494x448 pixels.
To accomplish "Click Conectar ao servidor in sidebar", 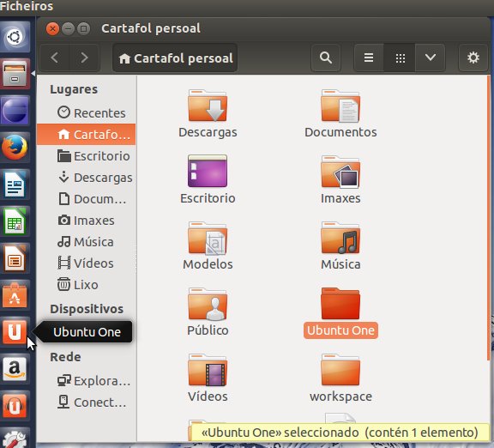I will [x=87, y=403].
